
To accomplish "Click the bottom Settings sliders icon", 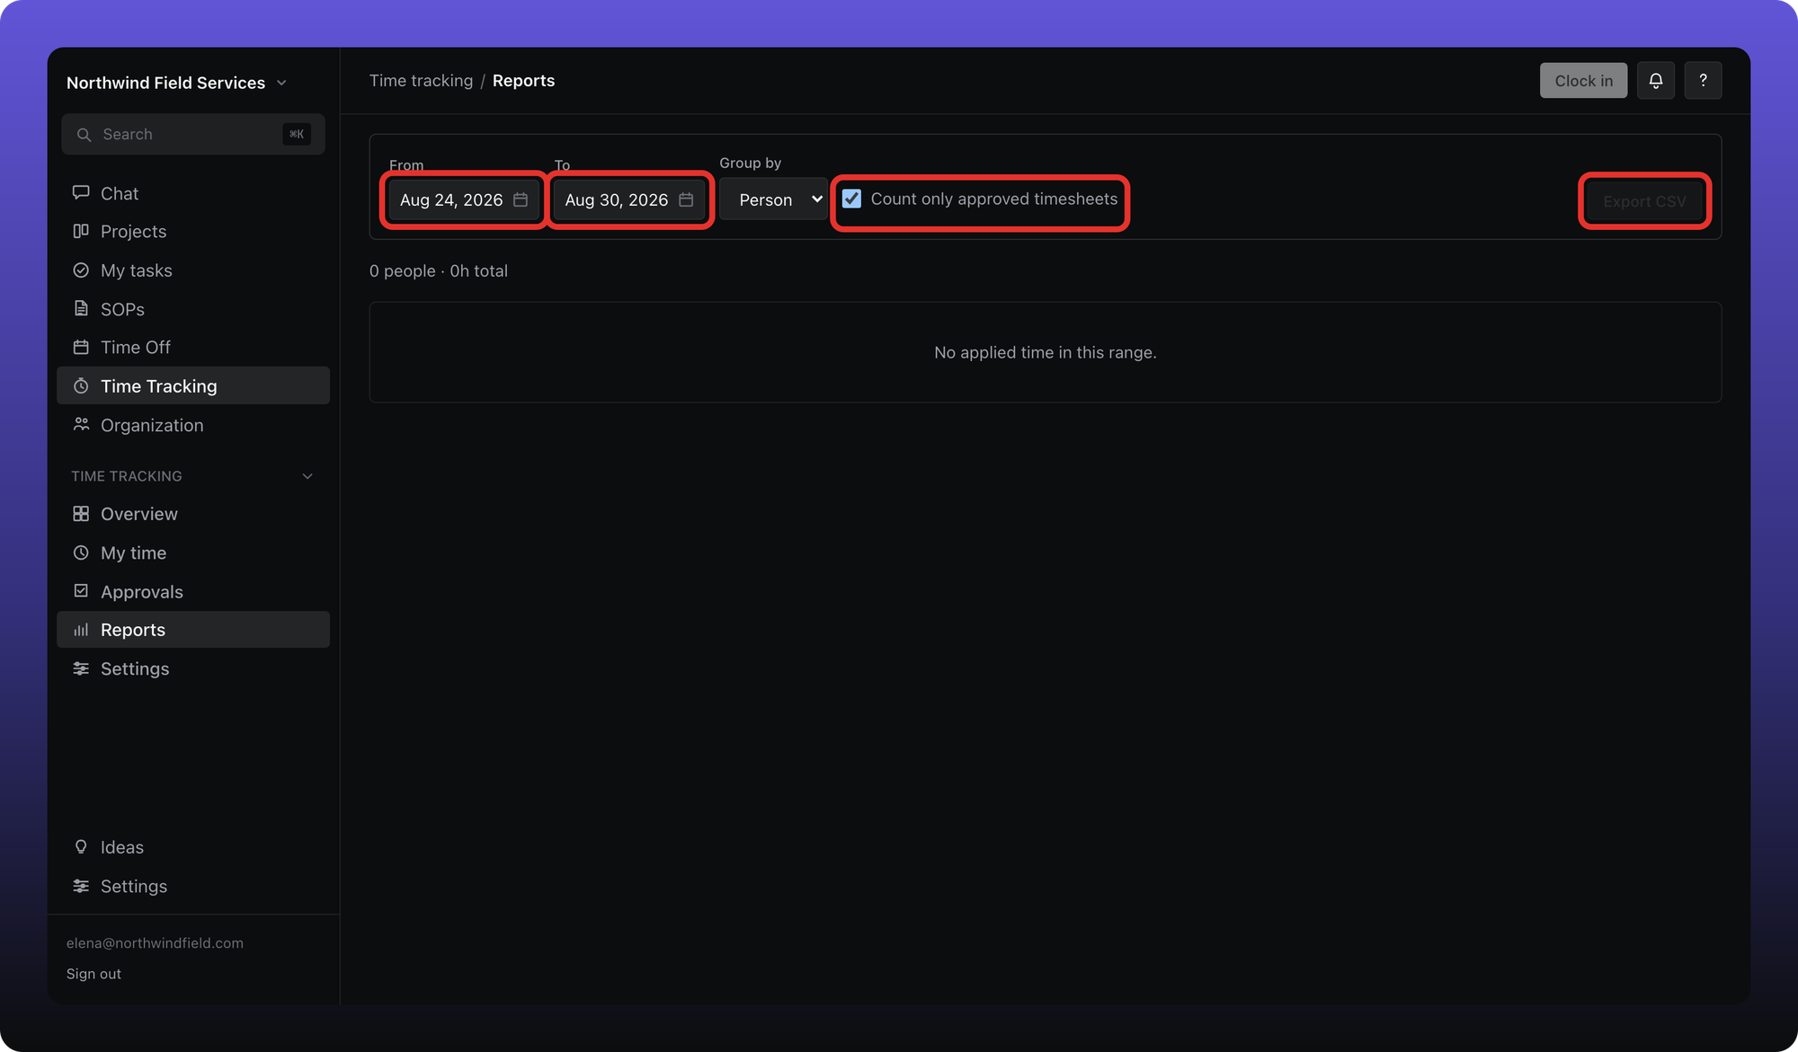I will 81,886.
